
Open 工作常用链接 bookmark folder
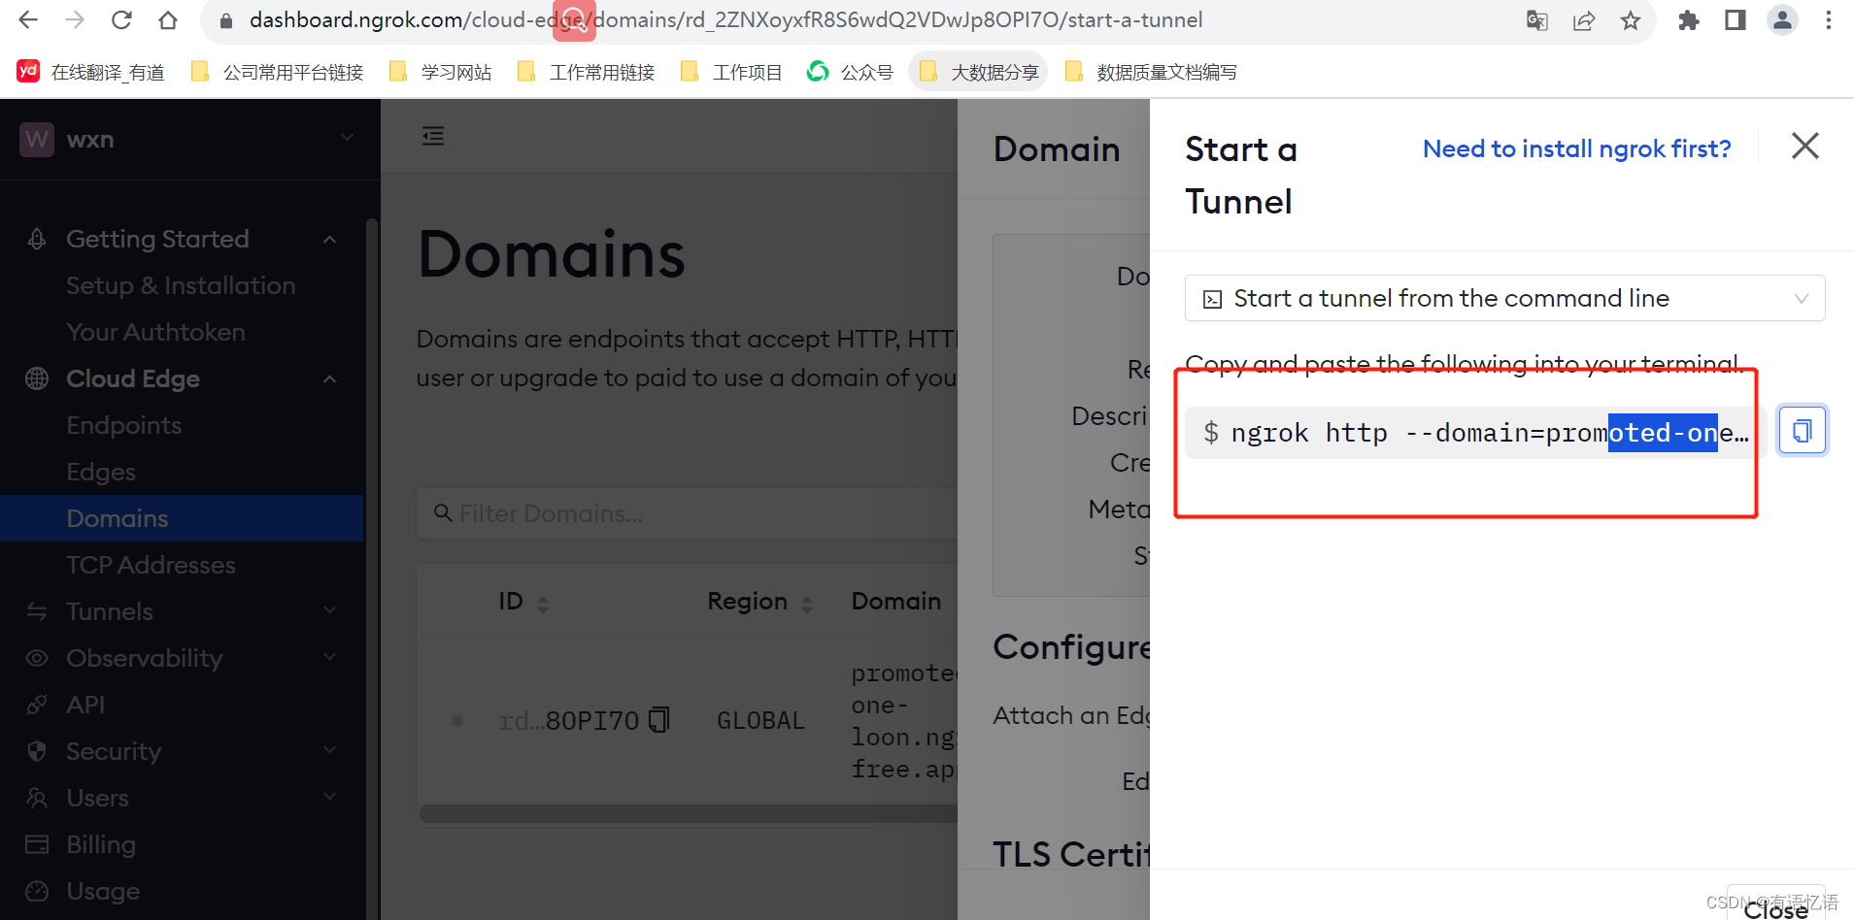click(x=587, y=72)
